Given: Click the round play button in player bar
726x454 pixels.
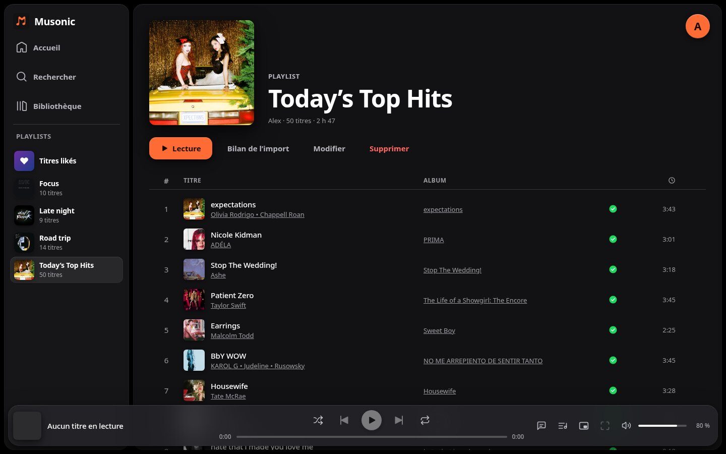Looking at the screenshot, I should pos(372,420).
